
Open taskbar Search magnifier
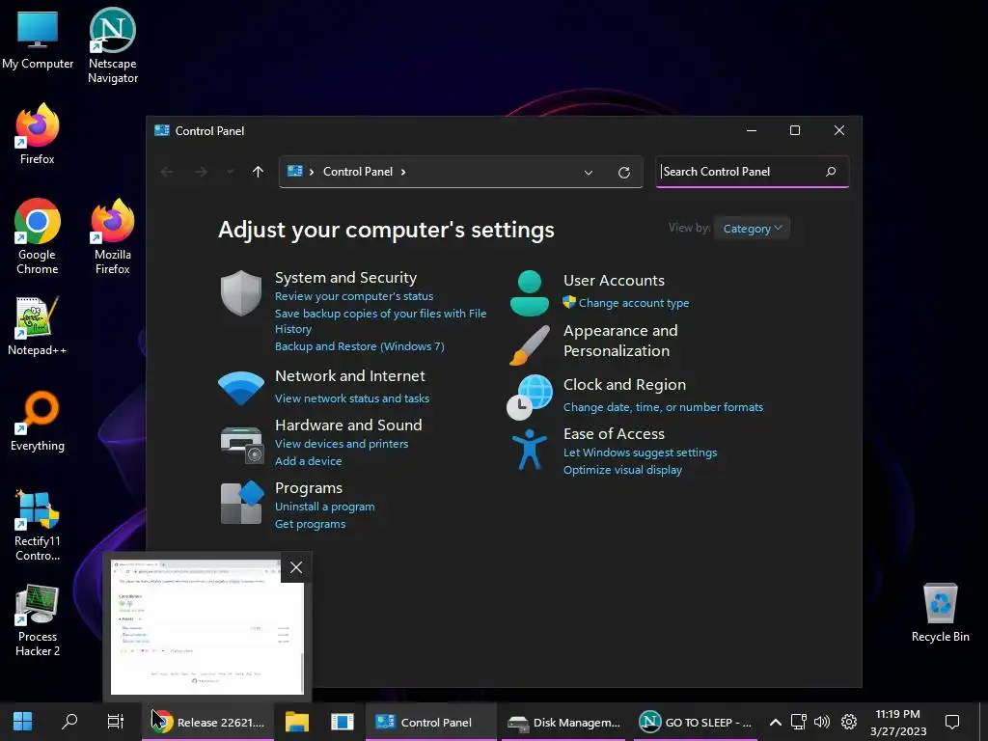(x=69, y=722)
